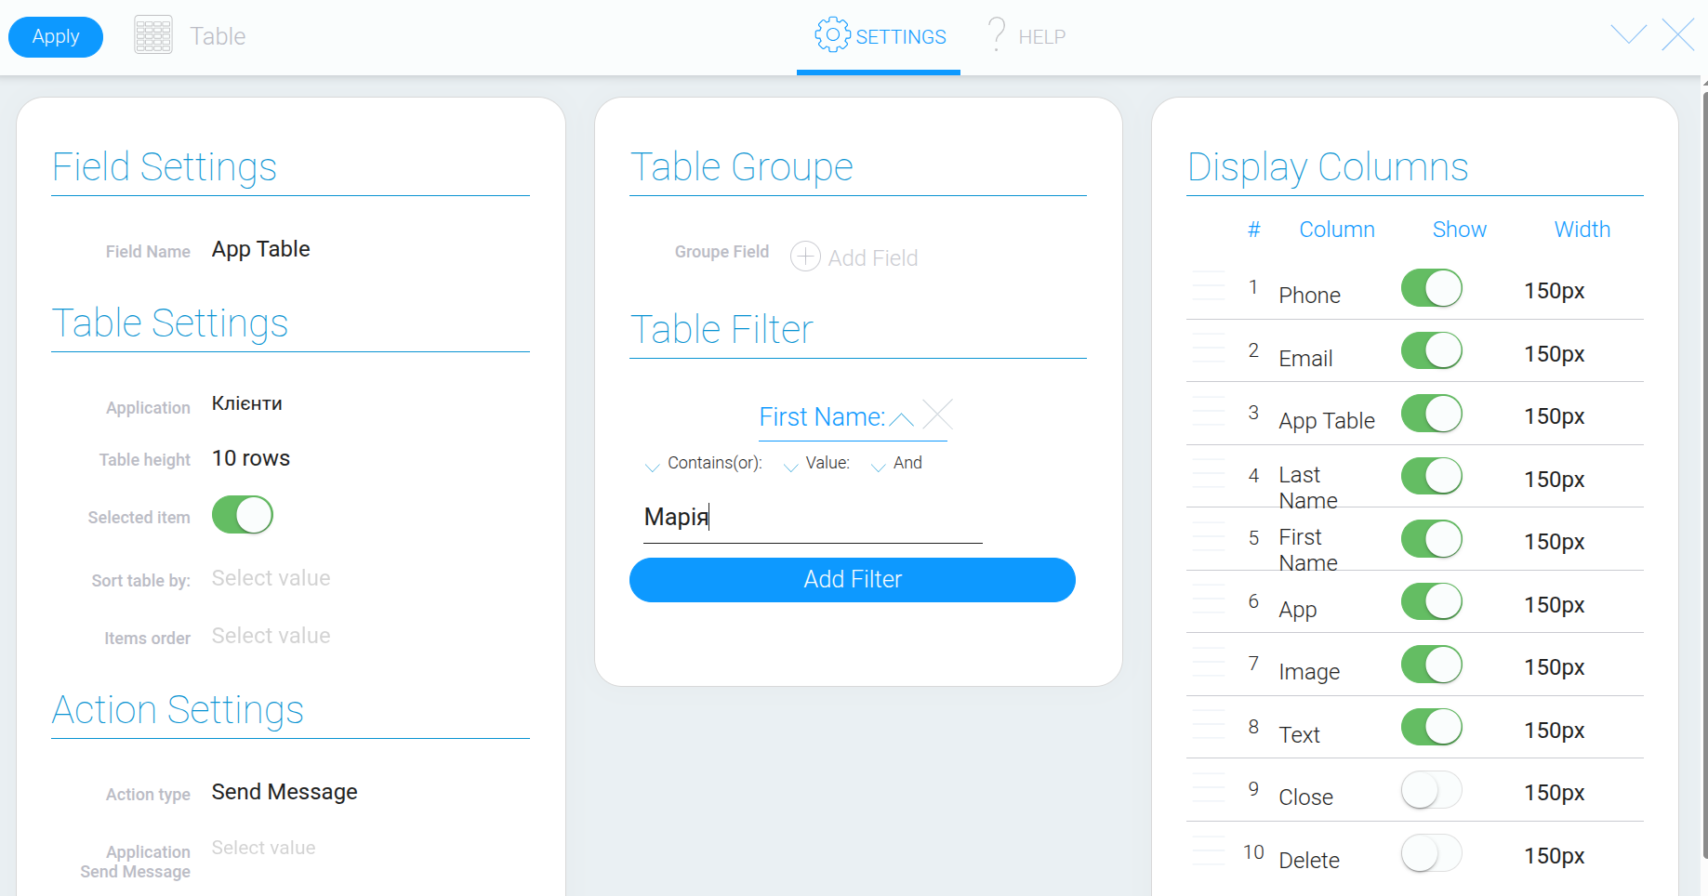Screen dimensions: 1708x896
Task: Turn on Show toggle for Delete column
Action: click(1432, 853)
